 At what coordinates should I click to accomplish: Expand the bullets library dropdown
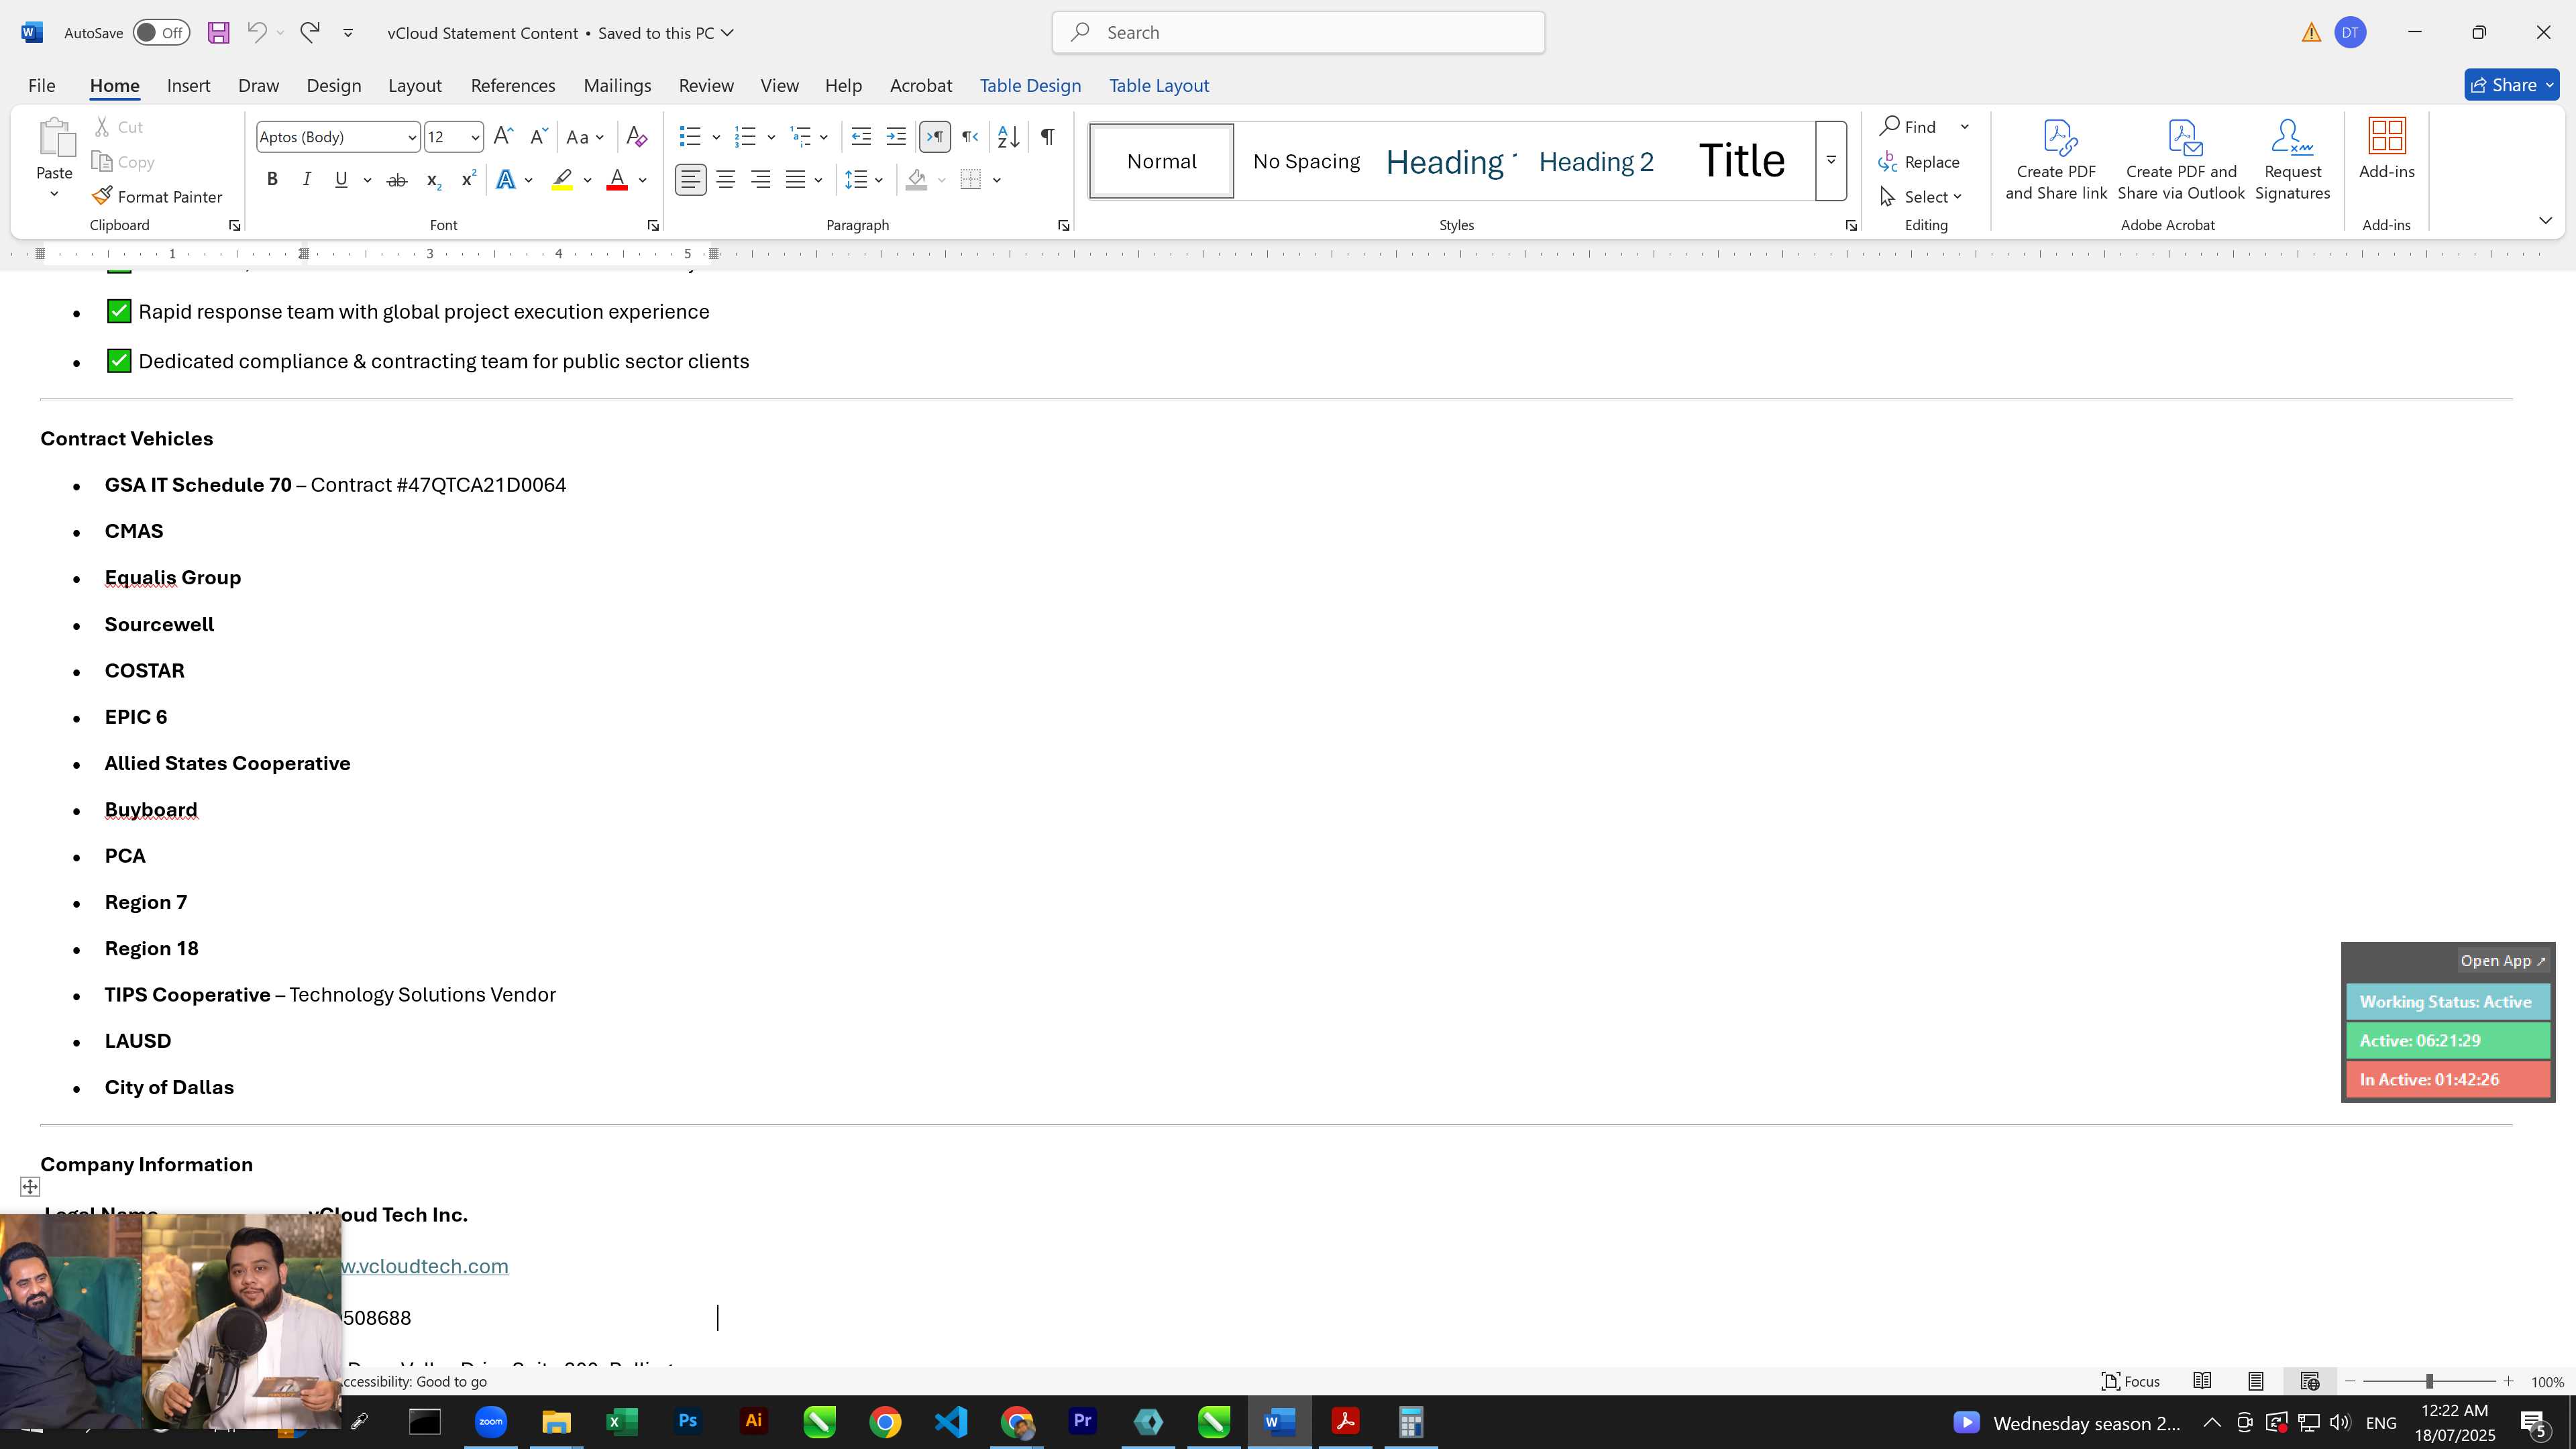pyautogui.click(x=716, y=137)
